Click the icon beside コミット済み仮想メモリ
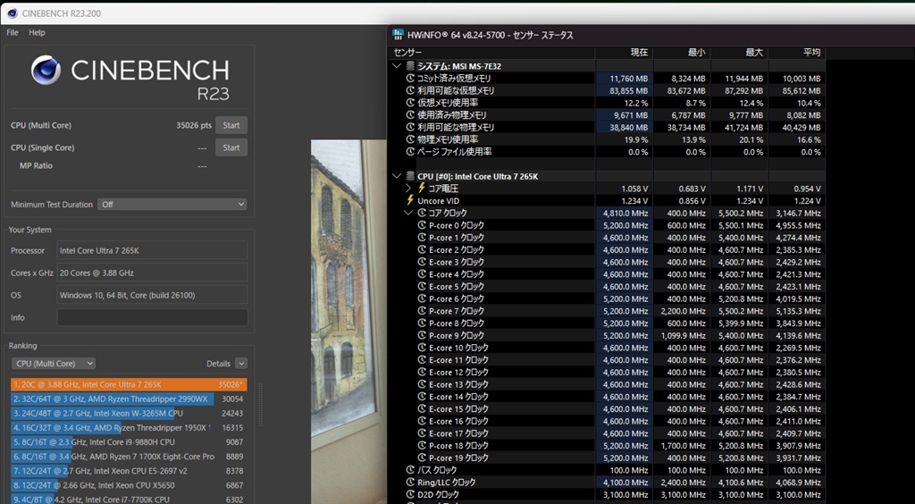Screen dimensions: 915x504 point(410,78)
